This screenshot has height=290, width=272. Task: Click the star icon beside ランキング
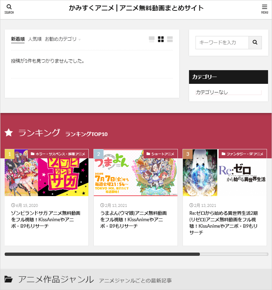click(x=9, y=133)
